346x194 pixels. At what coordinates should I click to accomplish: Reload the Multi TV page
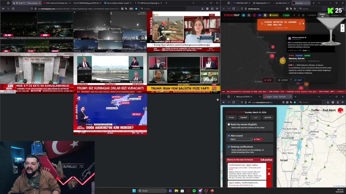pyautogui.click(x=13, y=9)
